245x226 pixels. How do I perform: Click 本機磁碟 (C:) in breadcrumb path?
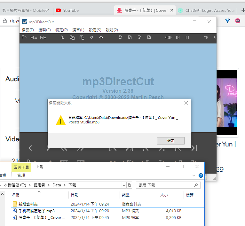click(x=15, y=185)
